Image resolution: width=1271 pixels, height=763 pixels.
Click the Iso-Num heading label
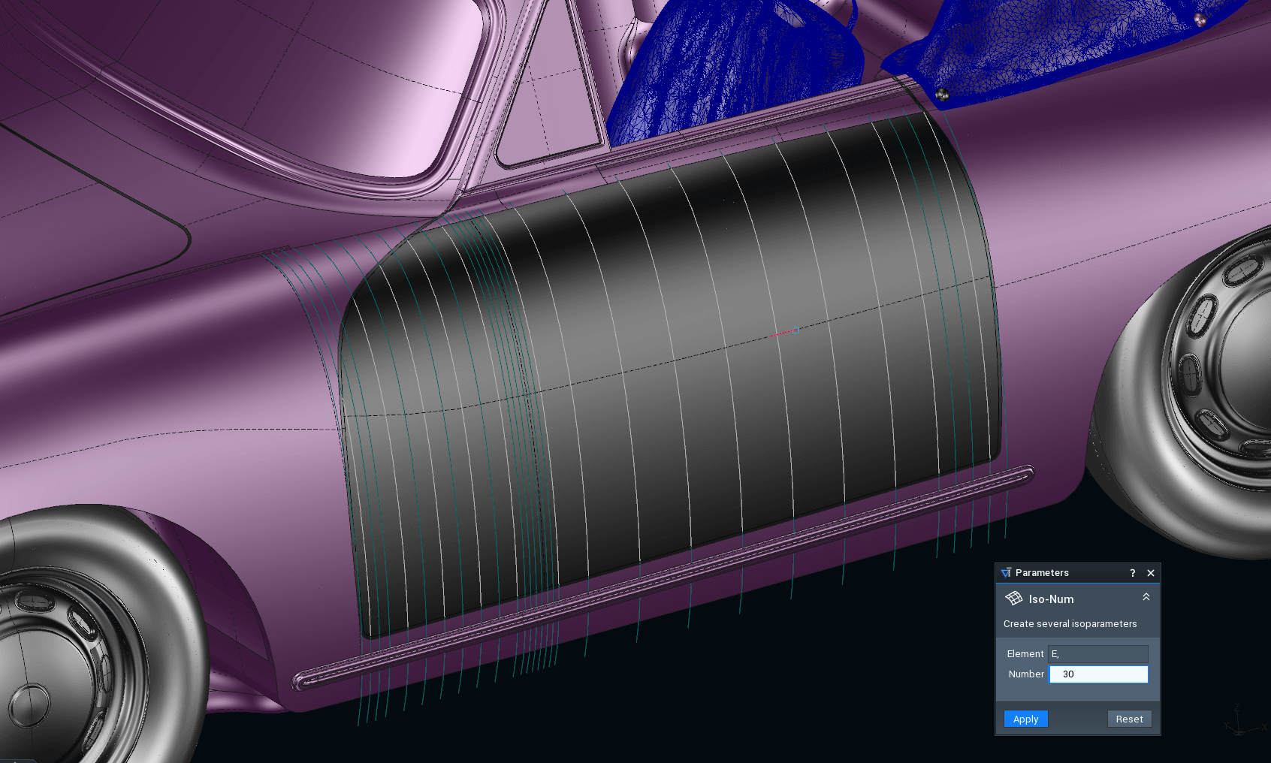tap(1051, 599)
